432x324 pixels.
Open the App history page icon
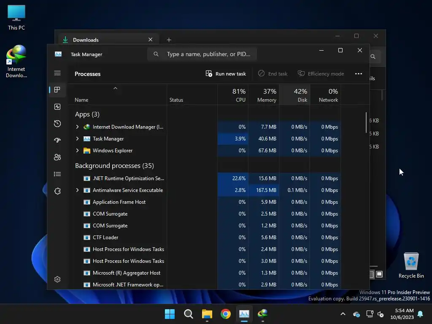[57, 124]
